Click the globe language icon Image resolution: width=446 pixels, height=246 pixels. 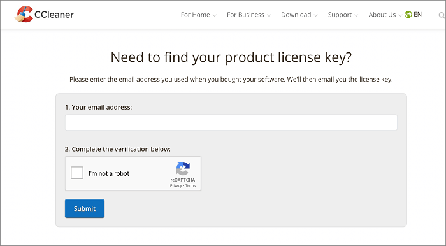tap(408, 15)
